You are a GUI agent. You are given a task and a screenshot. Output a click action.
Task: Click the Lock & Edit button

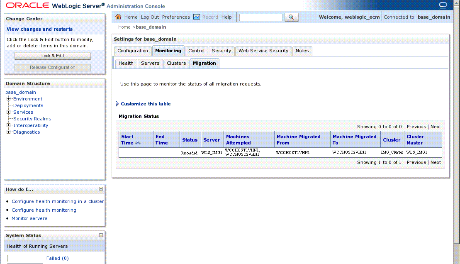tap(53, 56)
